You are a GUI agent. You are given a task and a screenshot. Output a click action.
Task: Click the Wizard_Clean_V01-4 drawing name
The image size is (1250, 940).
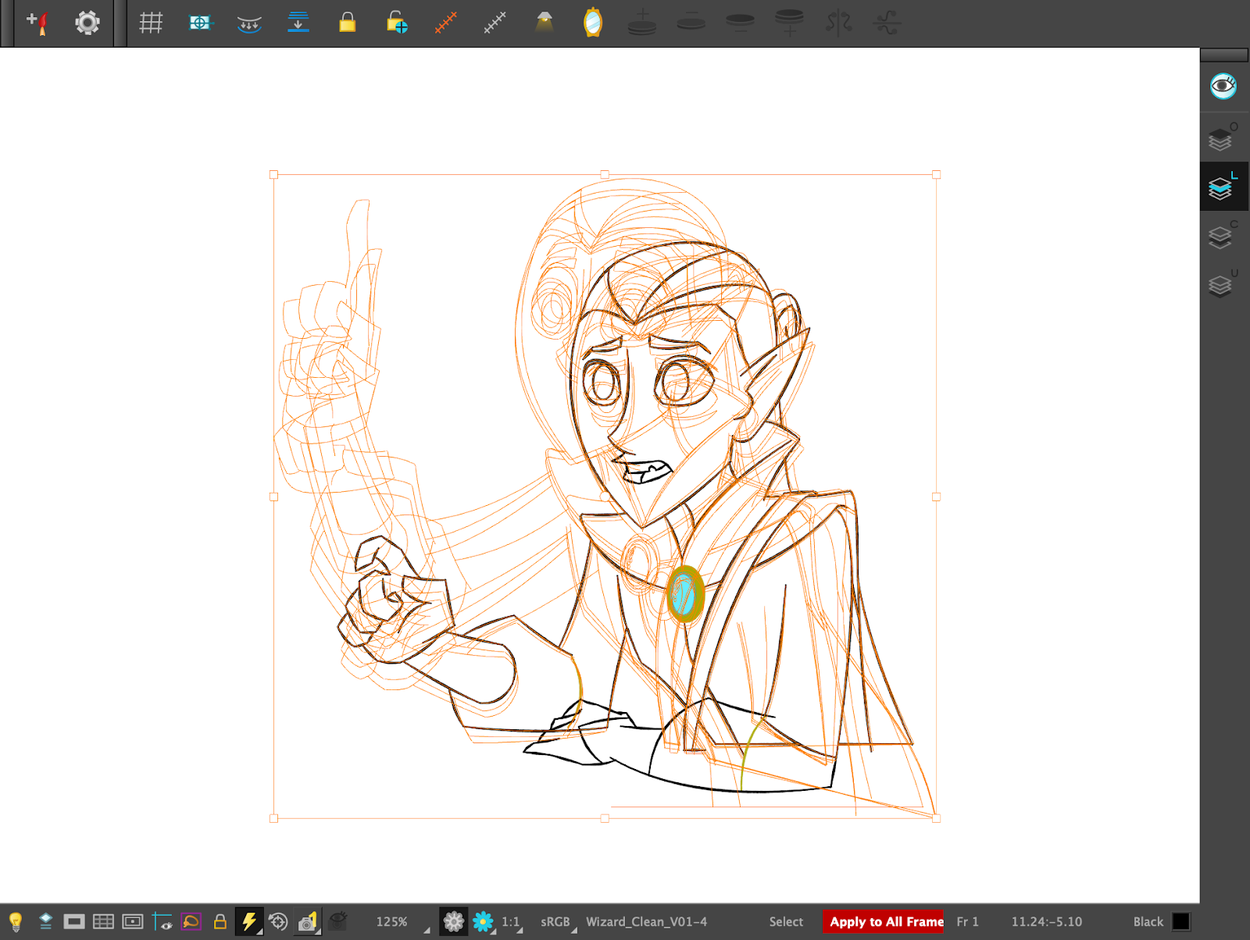[x=646, y=922]
